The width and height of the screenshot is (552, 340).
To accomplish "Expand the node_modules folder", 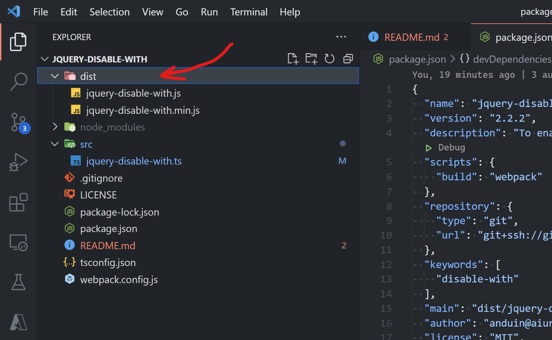I will click(55, 127).
